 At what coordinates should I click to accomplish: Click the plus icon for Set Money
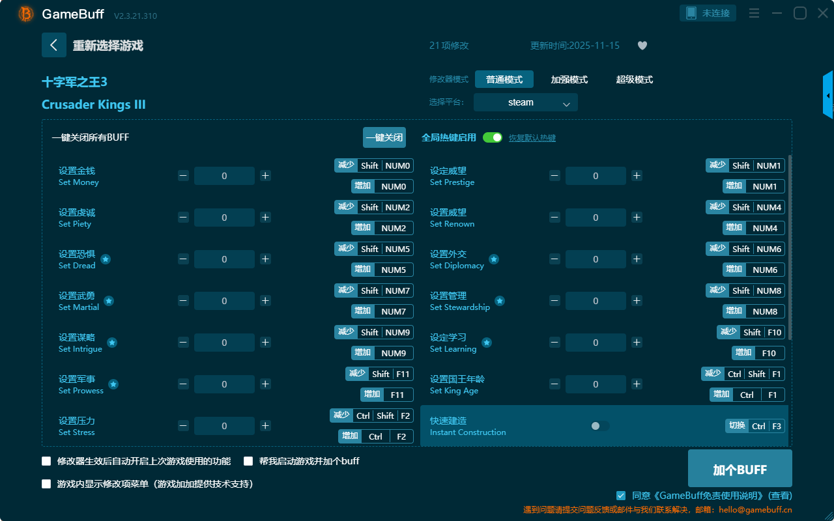tap(265, 176)
